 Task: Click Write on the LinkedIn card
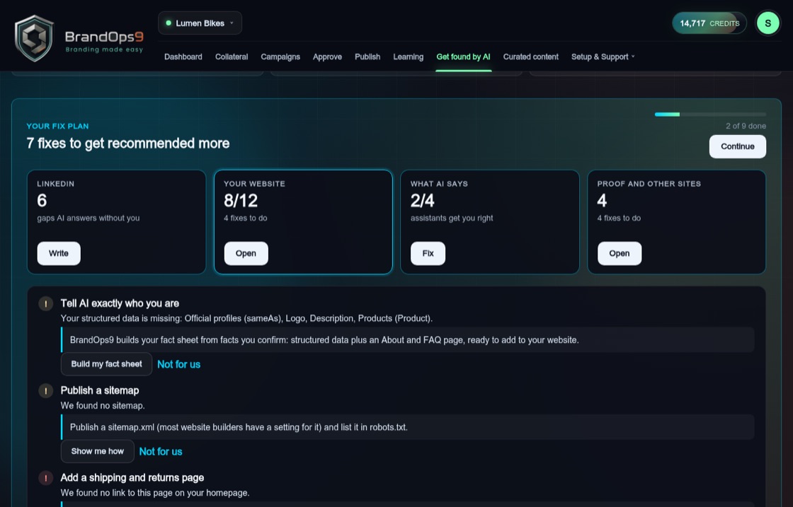59,253
